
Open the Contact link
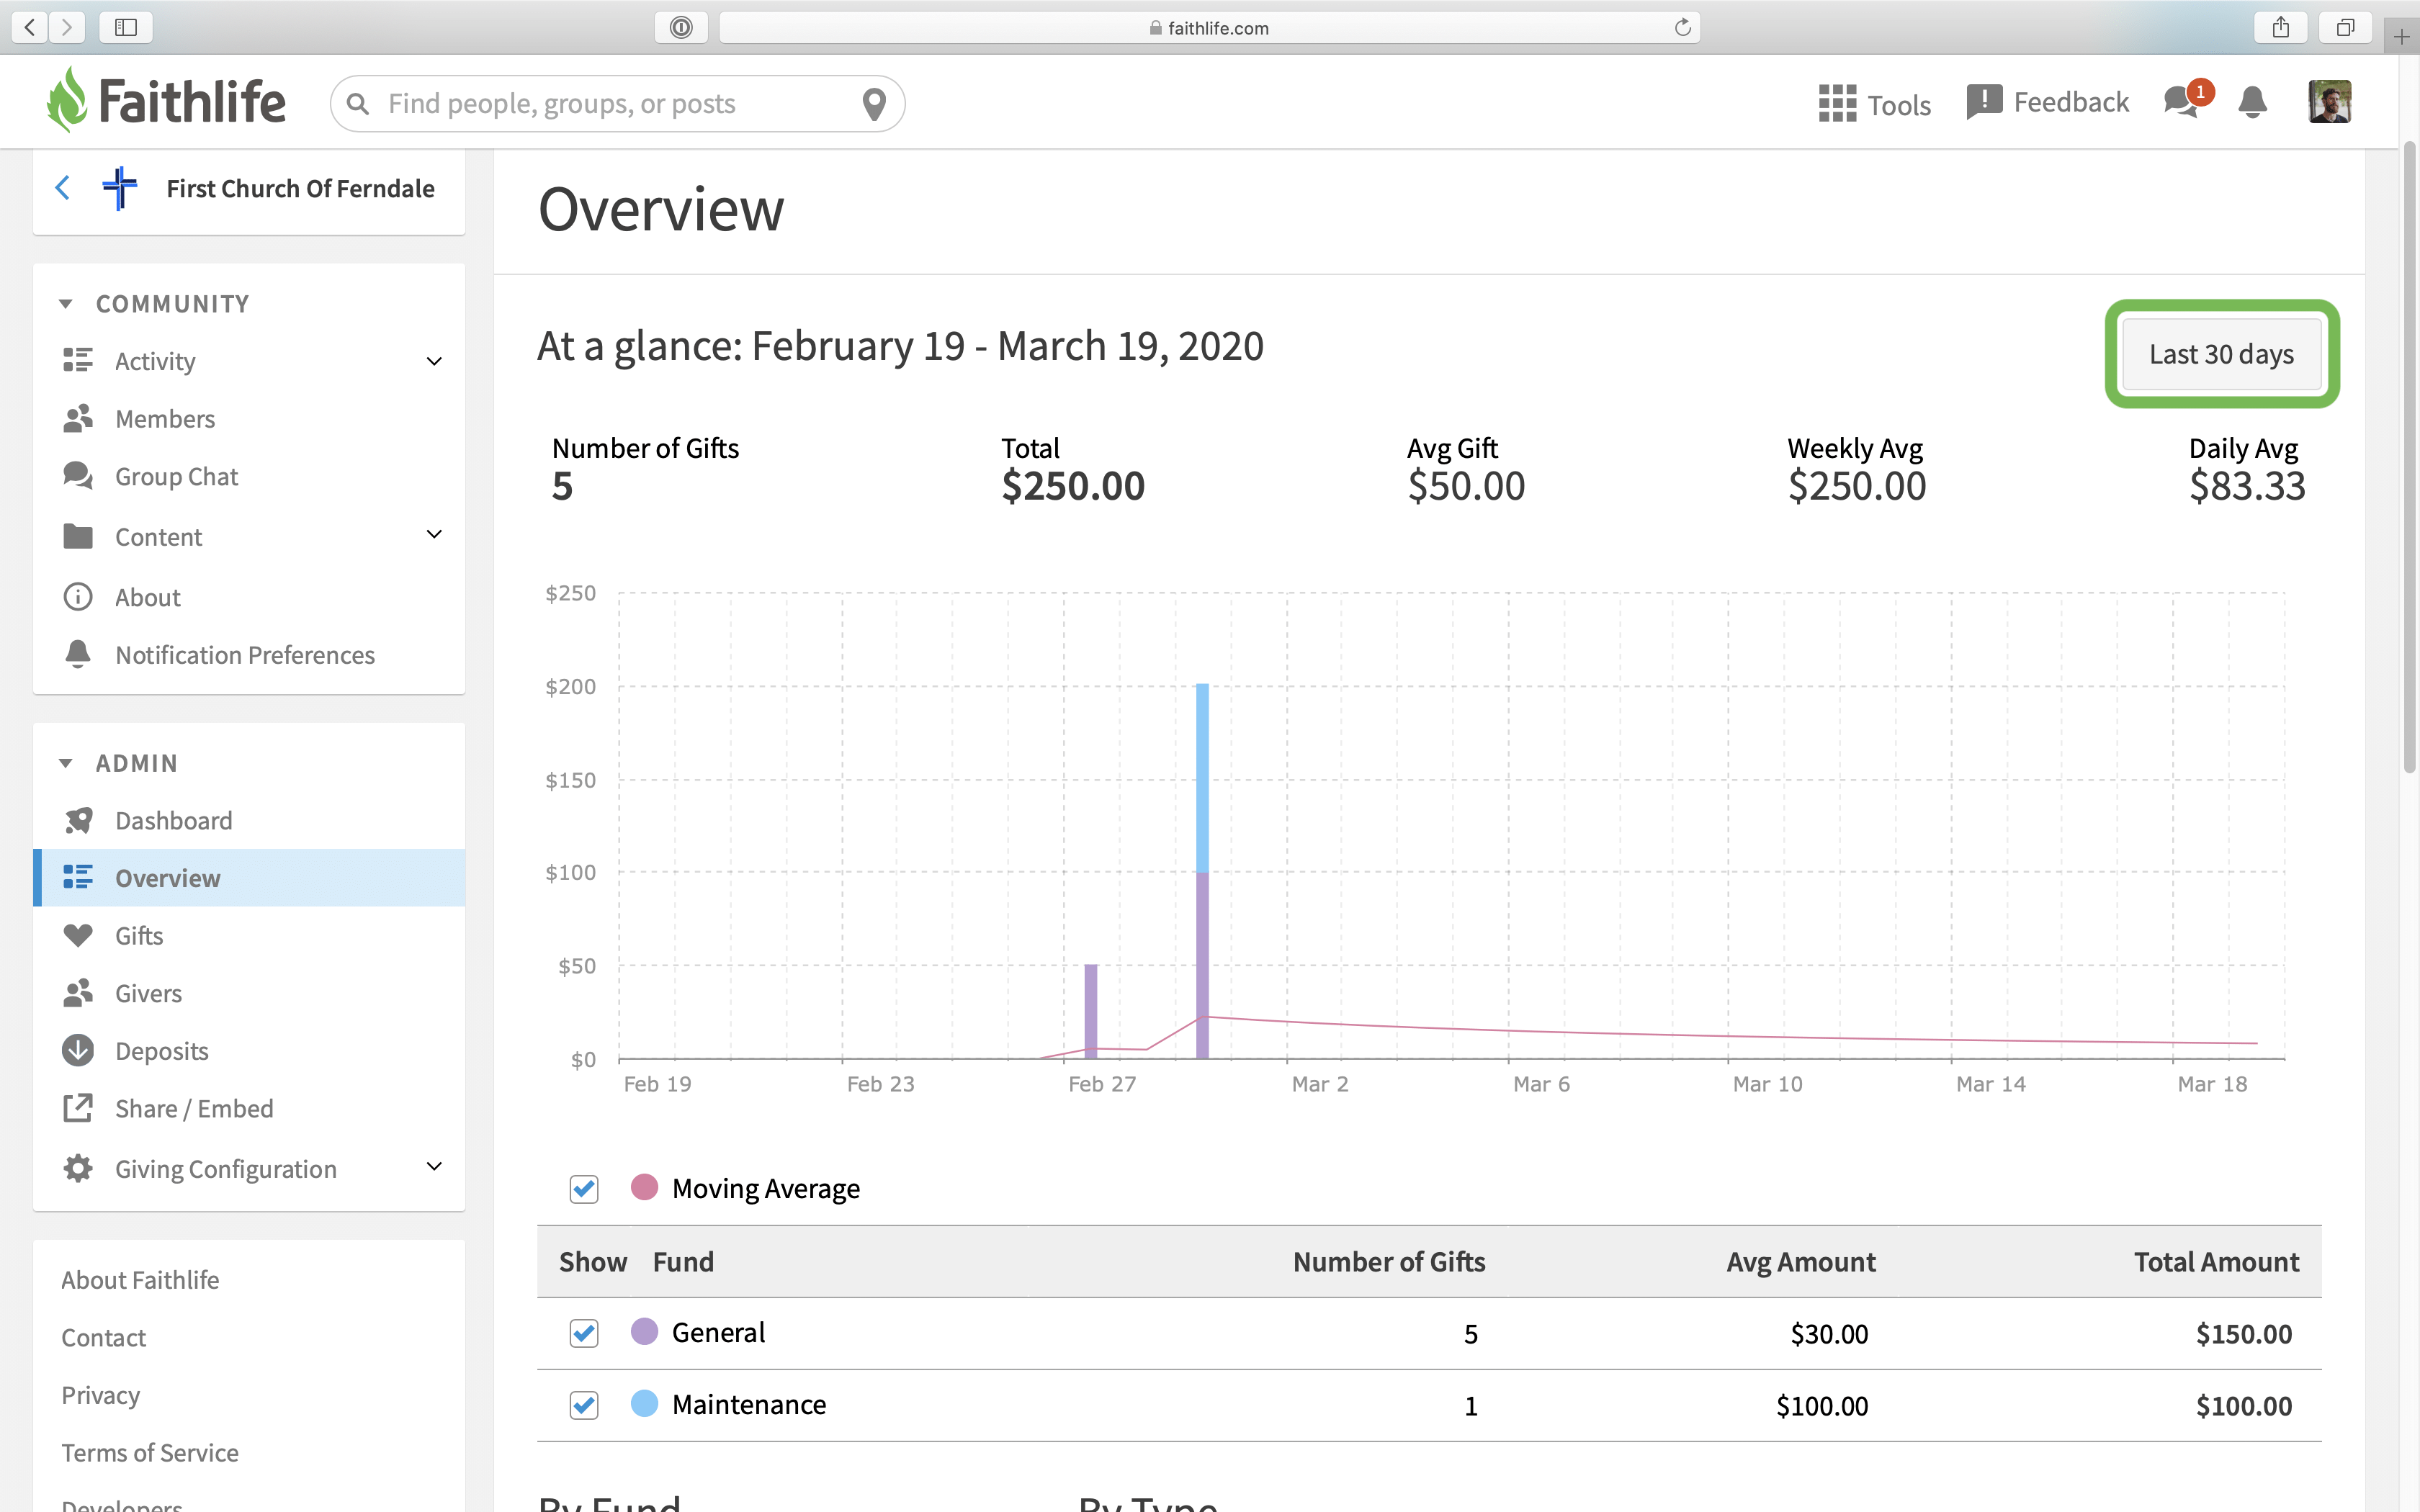[104, 1338]
